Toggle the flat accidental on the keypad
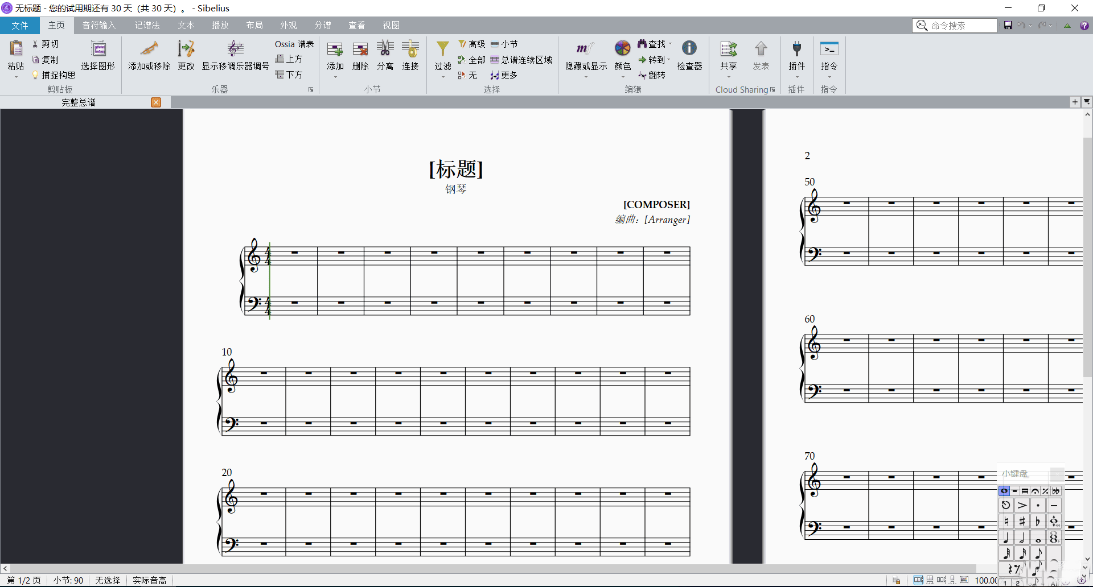Image resolution: width=1093 pixels, height=587 pixels. (x=1038, y=522)
